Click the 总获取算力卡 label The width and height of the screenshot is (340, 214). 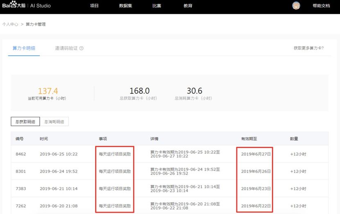[x=138, y=98]
